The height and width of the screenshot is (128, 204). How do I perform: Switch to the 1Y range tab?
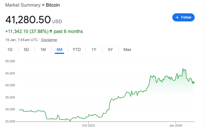[94, 50]
